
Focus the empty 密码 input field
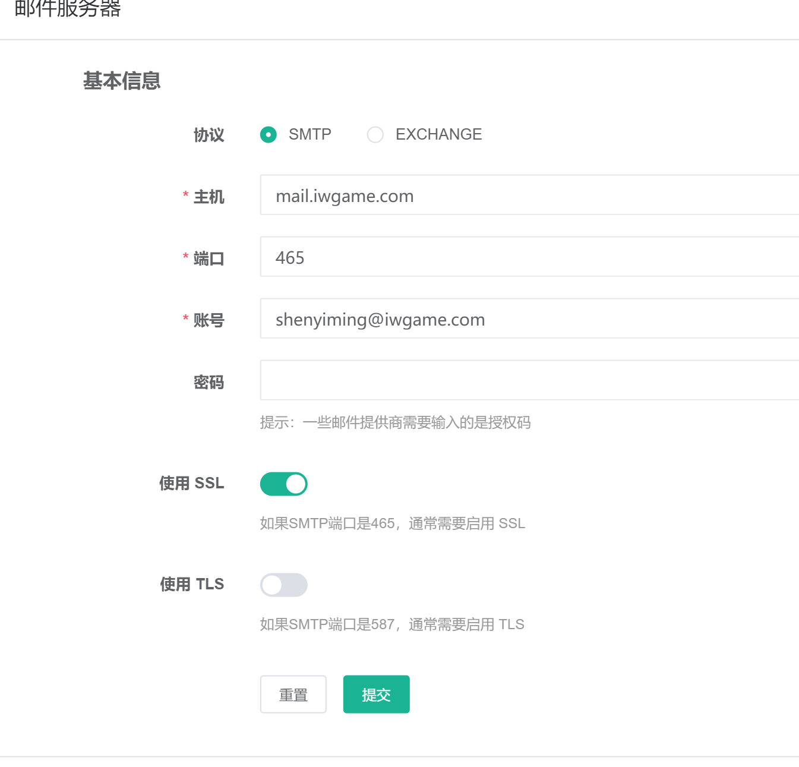pyautogui.click(x=529, y=380)
